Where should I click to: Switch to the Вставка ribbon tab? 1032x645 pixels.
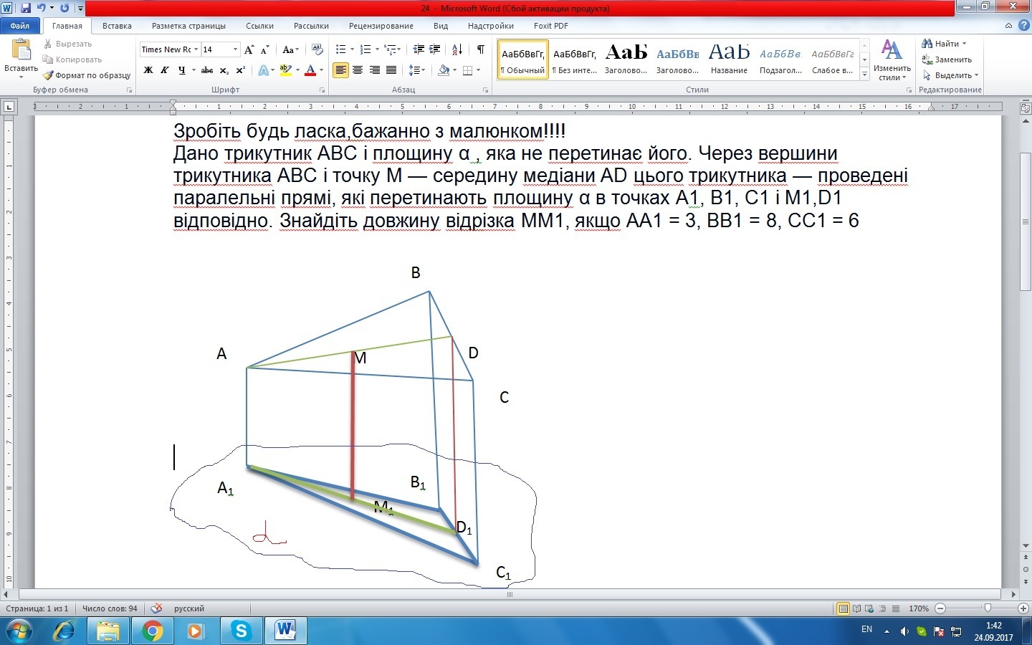click(x=117, y=26)
